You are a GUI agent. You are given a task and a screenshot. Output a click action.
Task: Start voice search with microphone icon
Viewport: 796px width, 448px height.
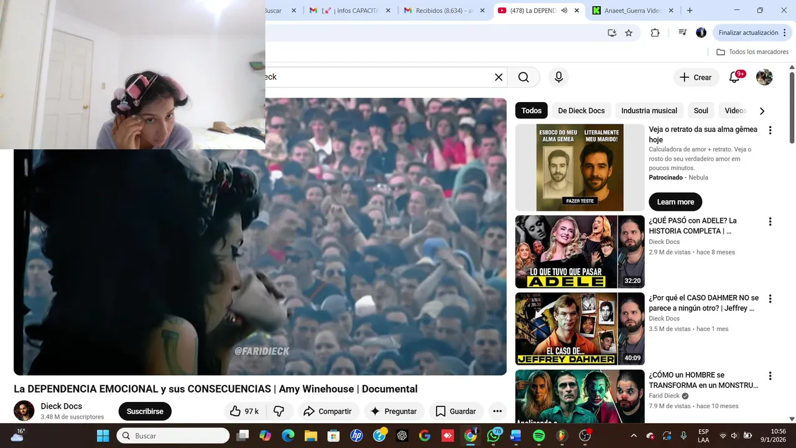pos(558,77)
